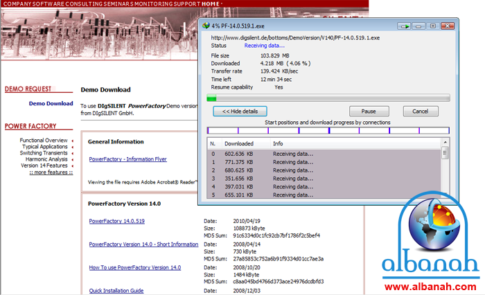Expand the more features link
The image size is (485, 295).
click(x=50, y=172)
